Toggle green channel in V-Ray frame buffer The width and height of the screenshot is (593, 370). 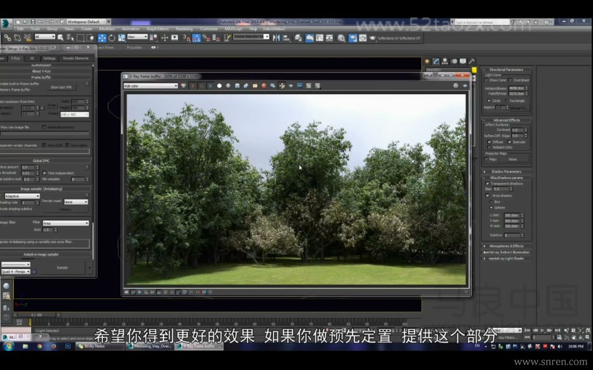click(x=202, y=86)
